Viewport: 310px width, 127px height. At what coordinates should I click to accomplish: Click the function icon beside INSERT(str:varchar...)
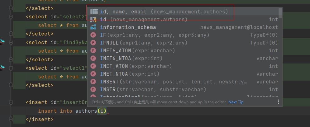pyautogui.click(x=93, y=82)
